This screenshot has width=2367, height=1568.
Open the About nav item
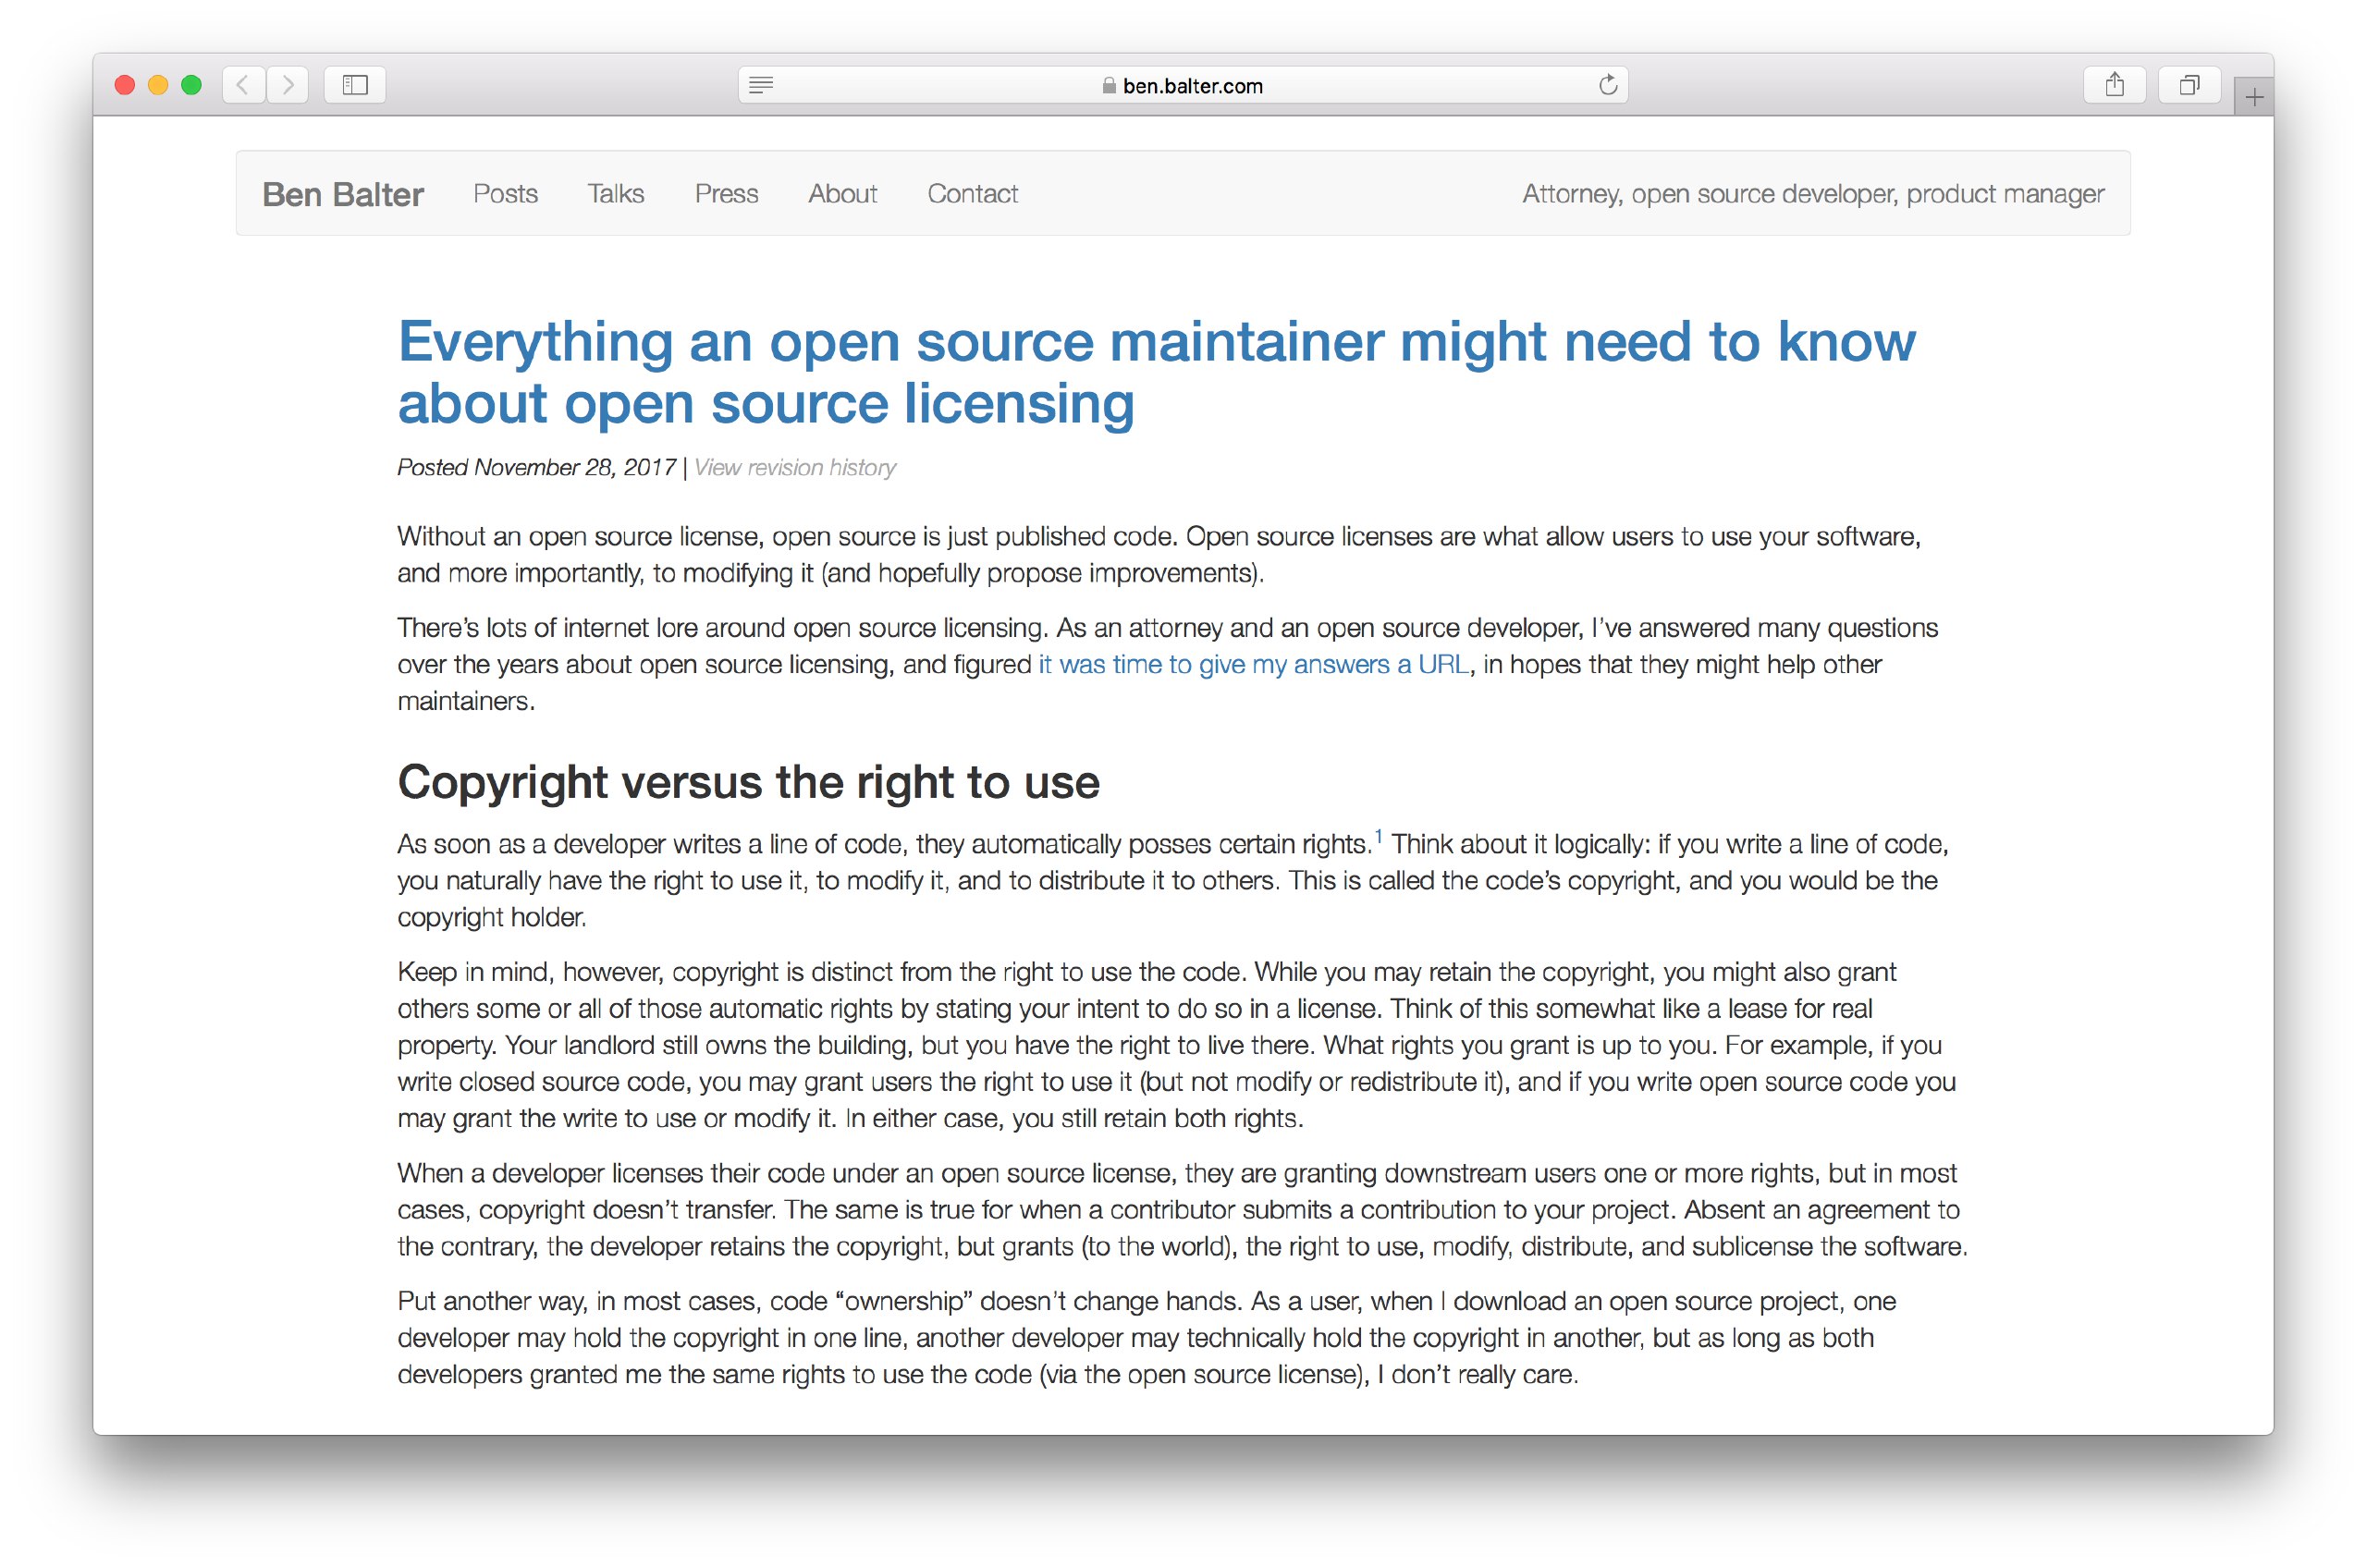842,194
